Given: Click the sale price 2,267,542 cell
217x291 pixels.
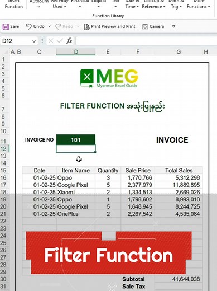Looking at the screenshot, I should (x=138, y=214).
